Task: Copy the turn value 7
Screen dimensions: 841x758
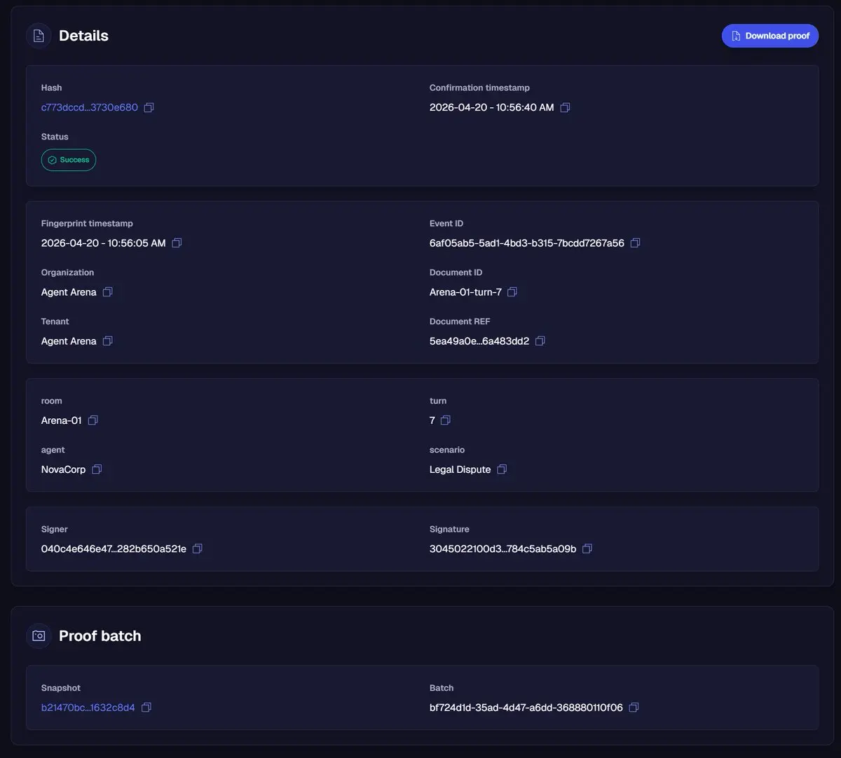Action: pos(445,420)
